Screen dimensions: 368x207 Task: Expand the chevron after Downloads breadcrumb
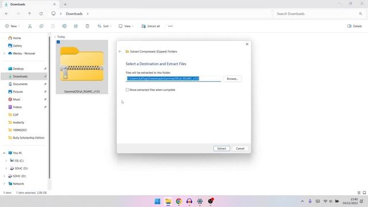coord(88,14)
